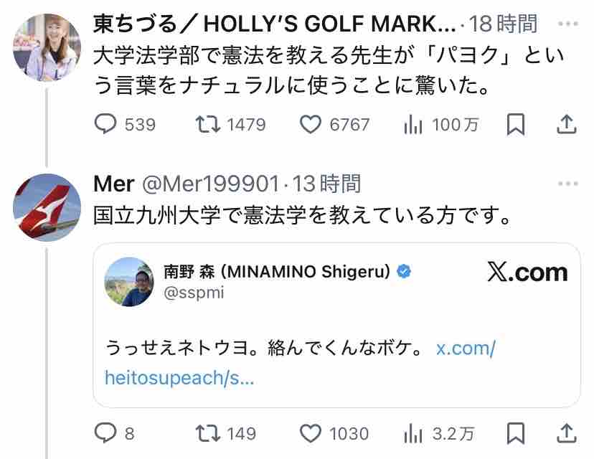
Task: Repost 東ちづる's post with 1479 reposts
Action: 208,125
